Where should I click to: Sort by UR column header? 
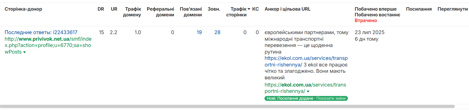114,9
